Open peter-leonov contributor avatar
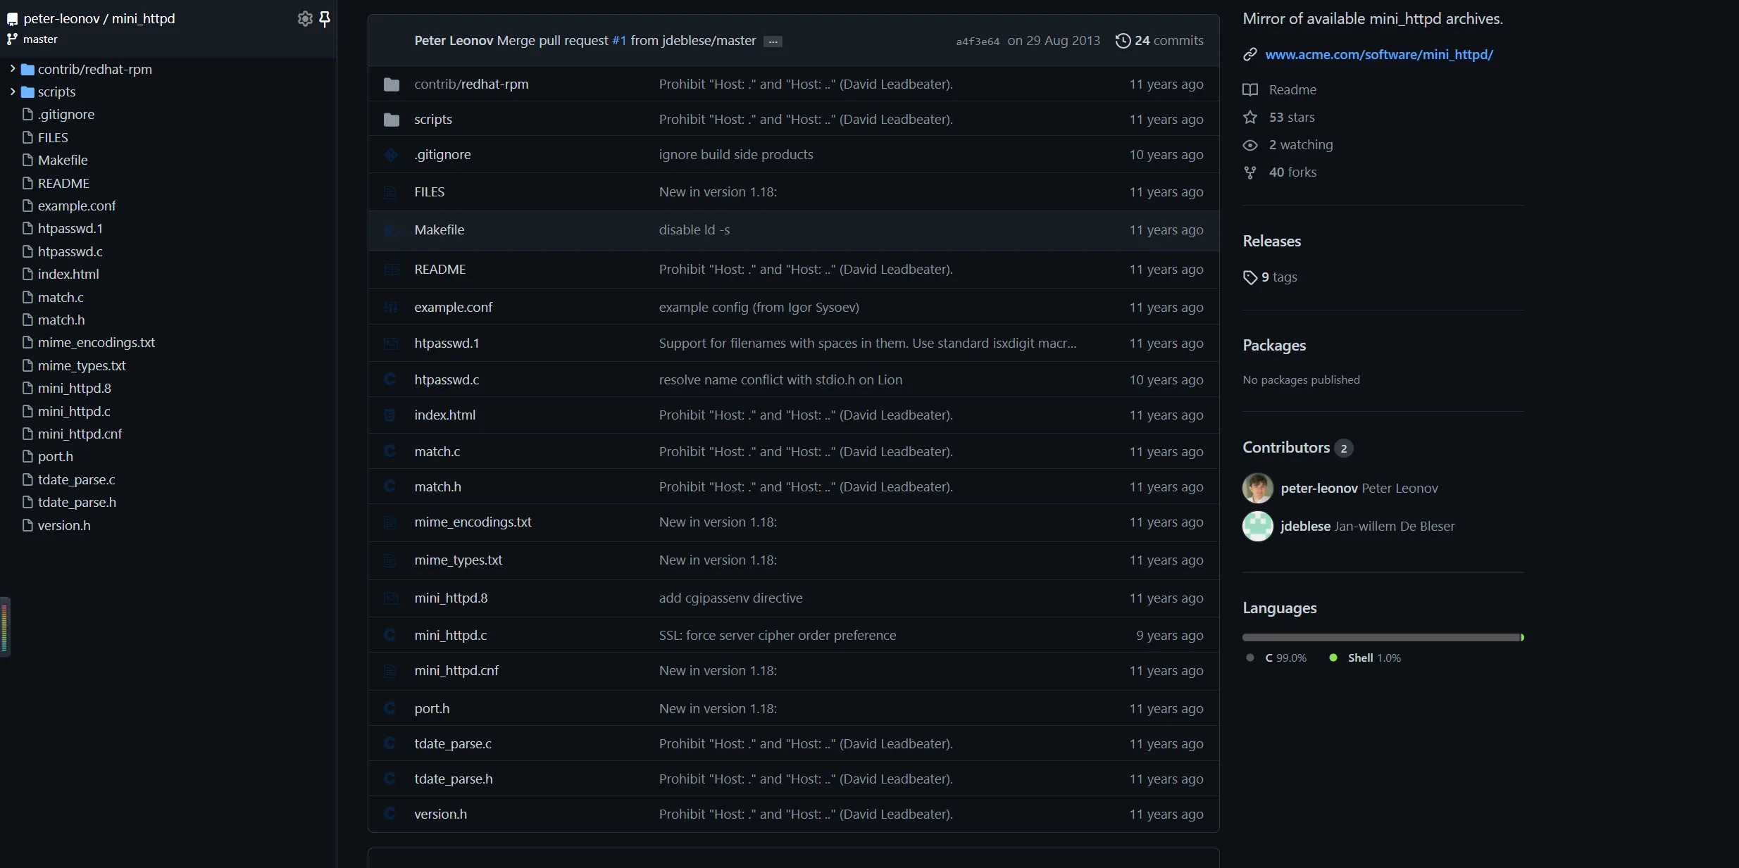Viewport: 1739px width, 868px height. tap(1258, 488)
